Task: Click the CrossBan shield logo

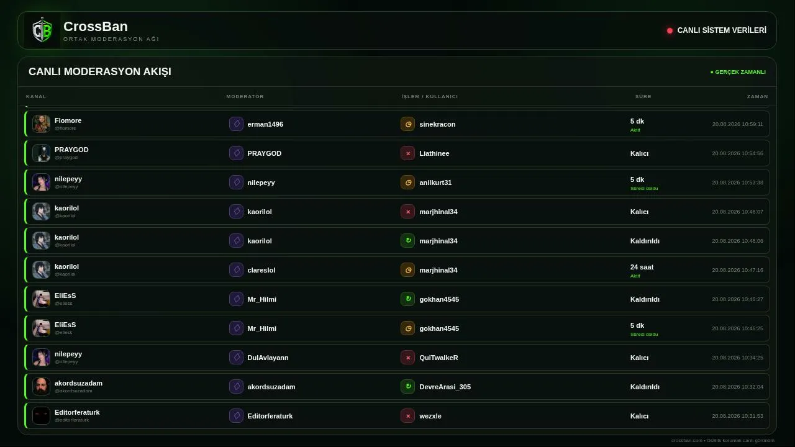Action: click(x=42, y=30)
